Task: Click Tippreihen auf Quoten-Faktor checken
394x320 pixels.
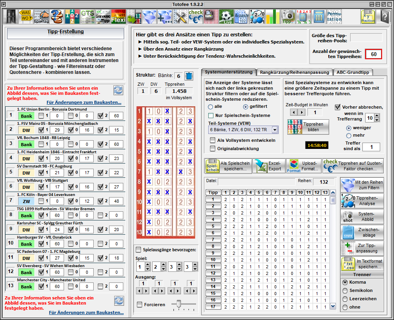Action: pyautogui.click(x=353, y=166)
